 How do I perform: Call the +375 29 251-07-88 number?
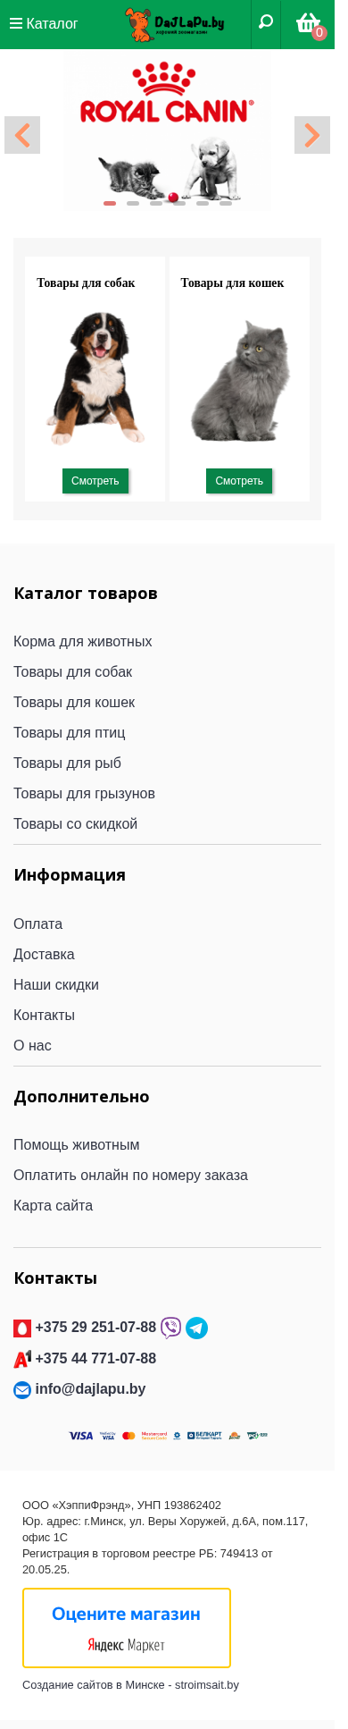tap(95, 1328)
